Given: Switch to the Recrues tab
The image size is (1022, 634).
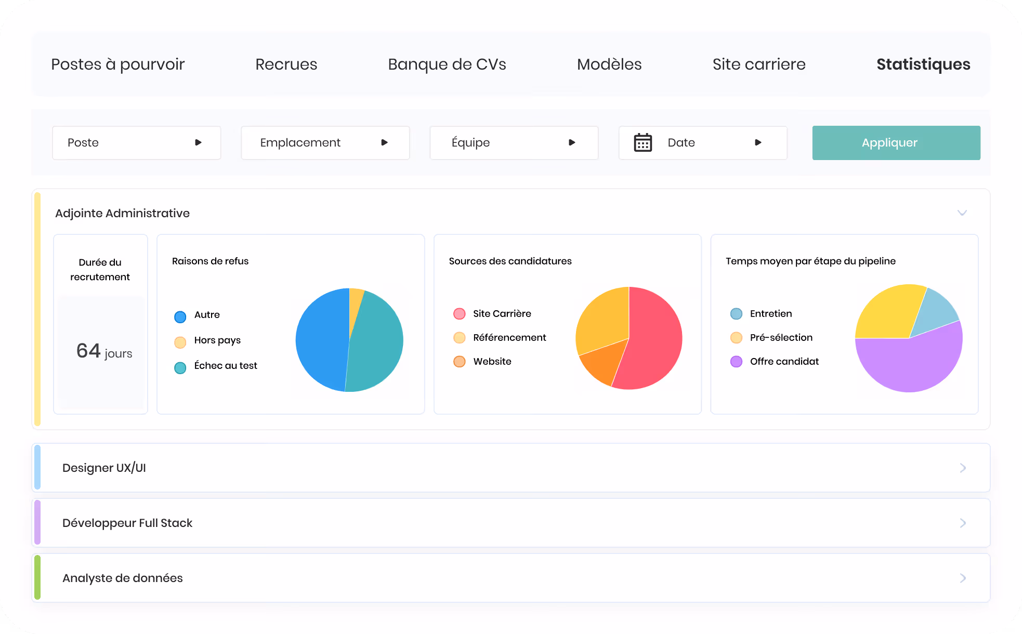Looking at the screenshot, I should [x=286, y=64].
